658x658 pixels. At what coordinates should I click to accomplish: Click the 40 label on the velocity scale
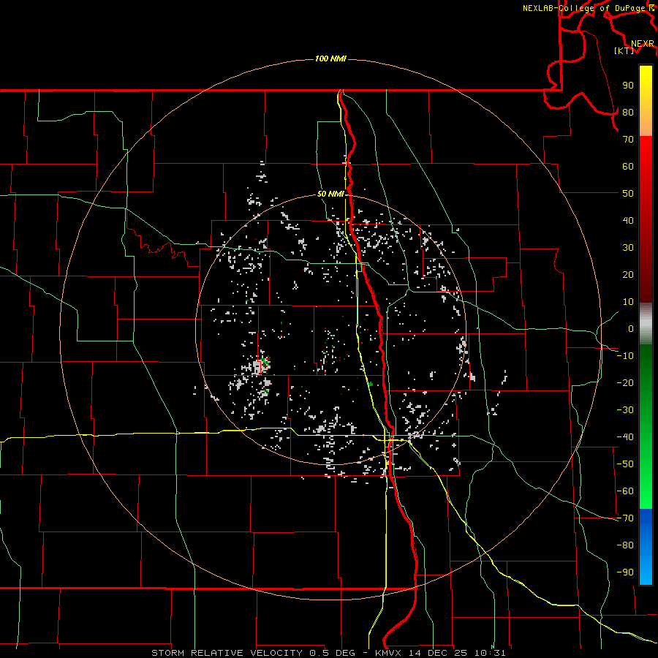628,220
